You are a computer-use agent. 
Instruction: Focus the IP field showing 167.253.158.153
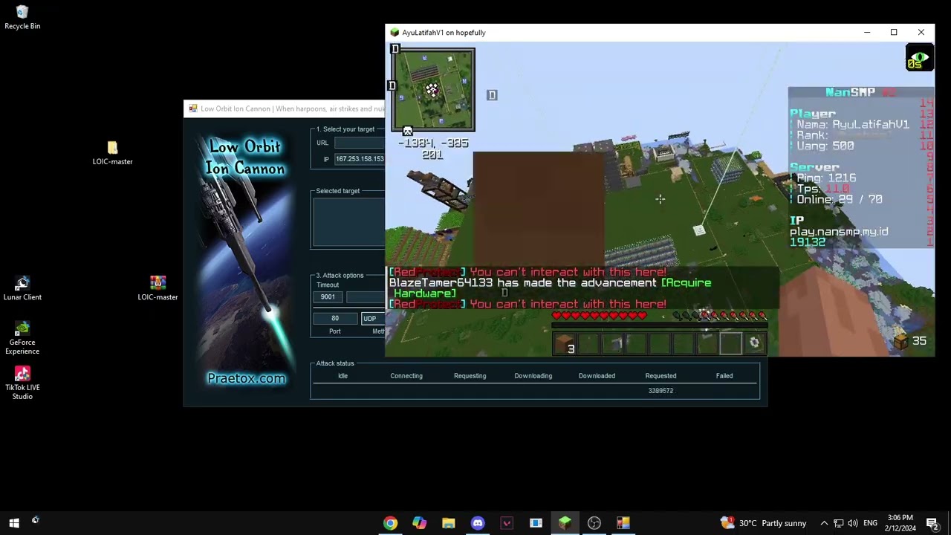359,159
